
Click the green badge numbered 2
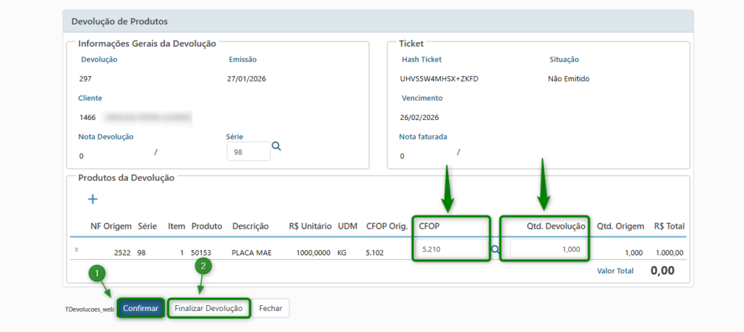204,267
